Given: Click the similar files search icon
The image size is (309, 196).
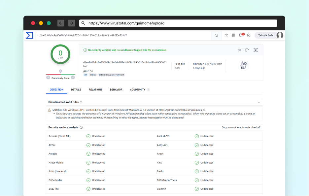Looking at the screenshot, I should pos(239,50).
